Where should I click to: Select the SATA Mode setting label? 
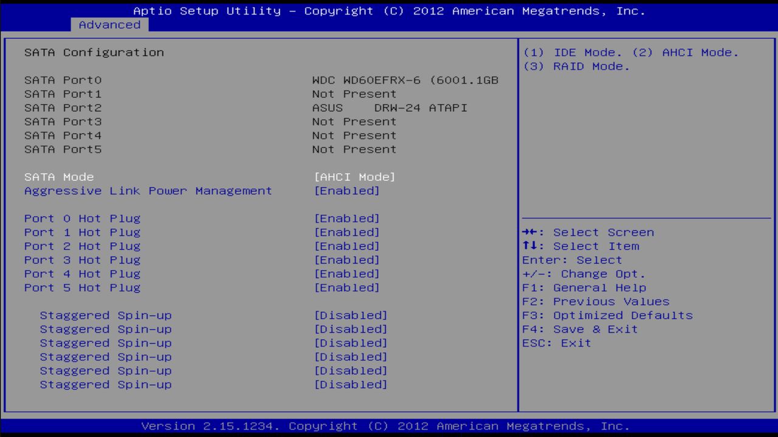pos(59,177)
